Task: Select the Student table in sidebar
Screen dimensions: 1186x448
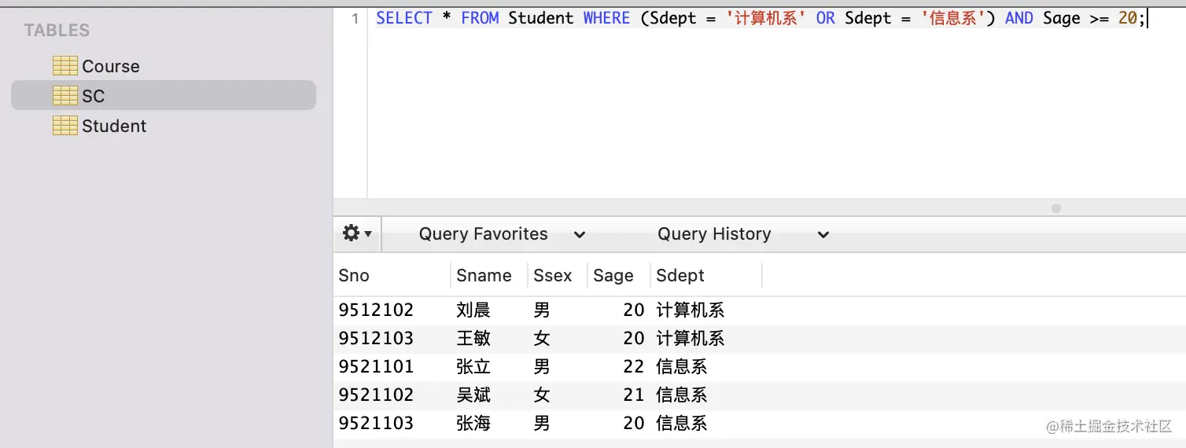Action: [x=114, y=126]
